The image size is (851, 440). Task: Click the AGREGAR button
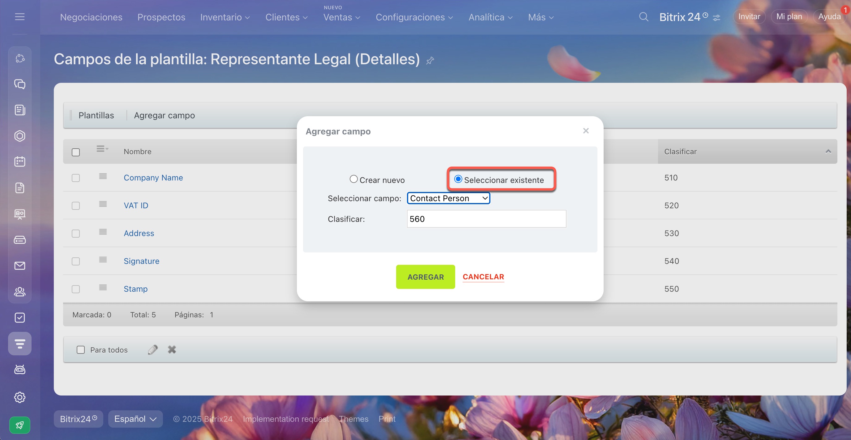(x=426, y=277)
